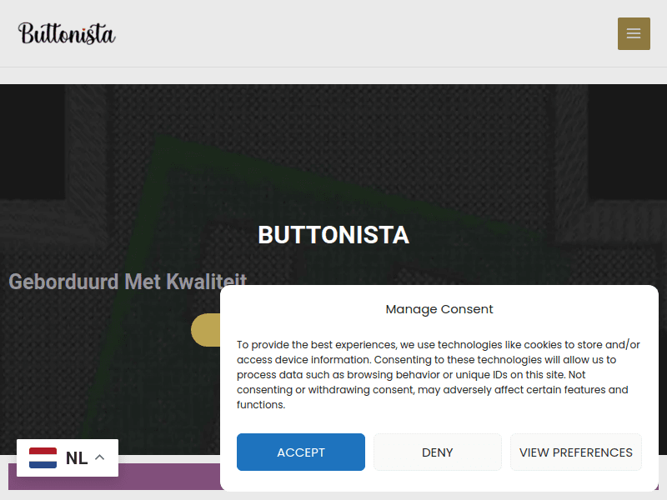Click DENY to refuse cookies
The width and height of the screenshot is (667, 500).
438,452
